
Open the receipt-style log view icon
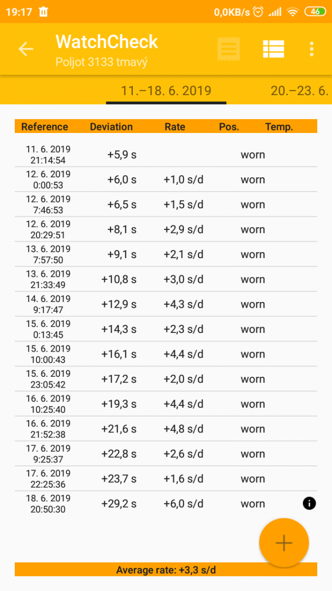[x=229, y=49]
